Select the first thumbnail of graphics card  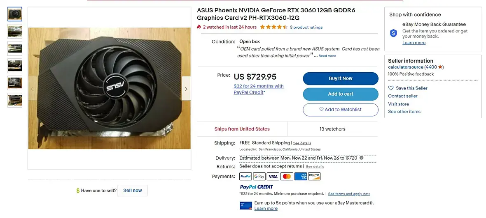(x=15, y=14)
